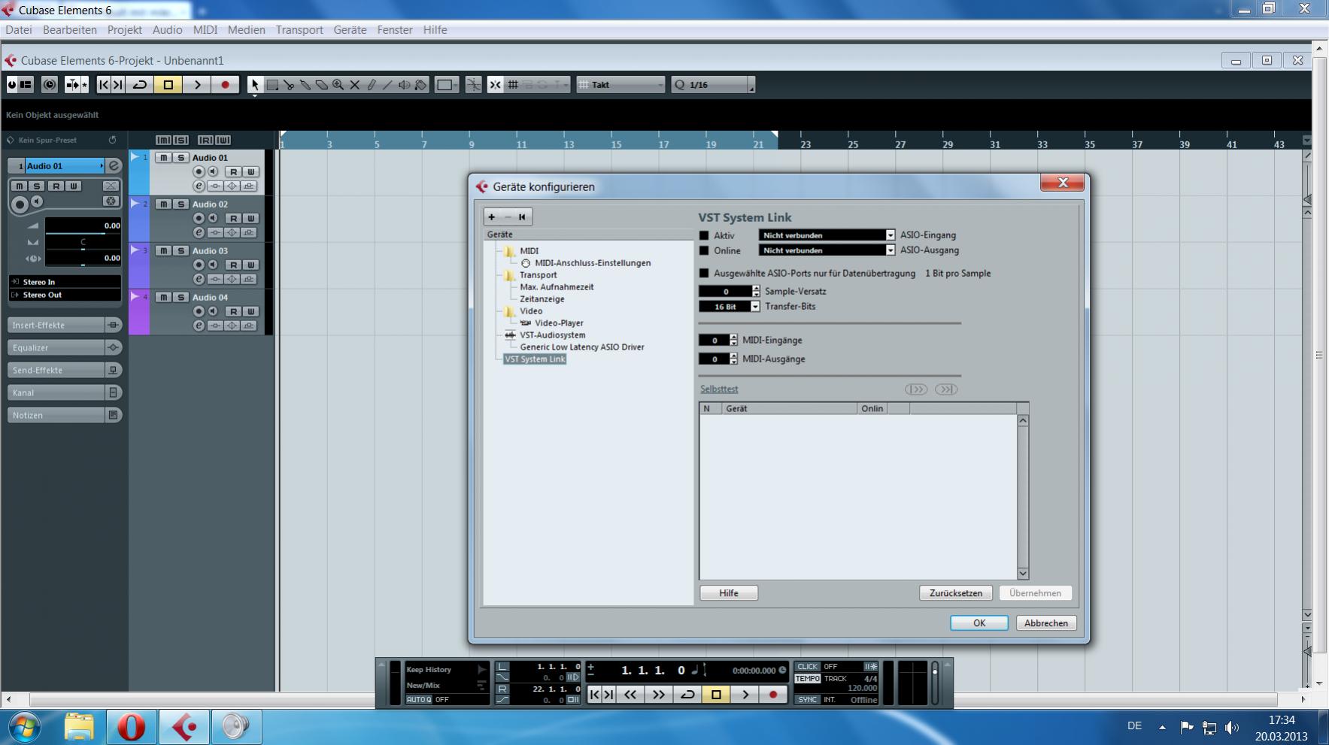The image size is (1329, 745).
Task: Open Opera browser in taskbar
Action: [x=132, y=727]
